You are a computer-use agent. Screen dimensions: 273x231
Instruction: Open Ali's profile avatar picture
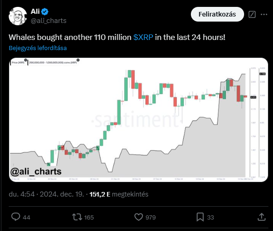pos(18,16)
